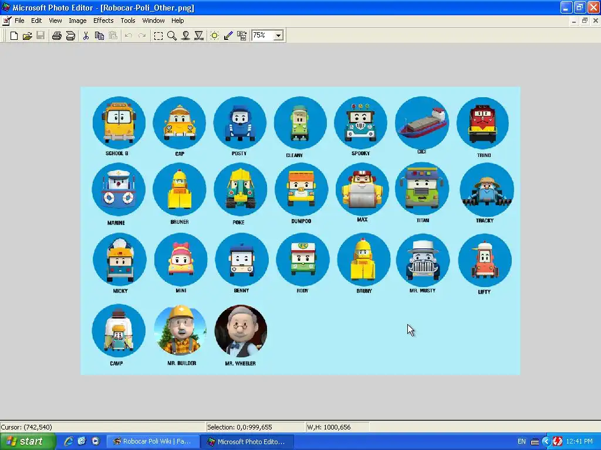
Task: Click the SPOOKY tow truck portrait
Action: tap(361, 123)
